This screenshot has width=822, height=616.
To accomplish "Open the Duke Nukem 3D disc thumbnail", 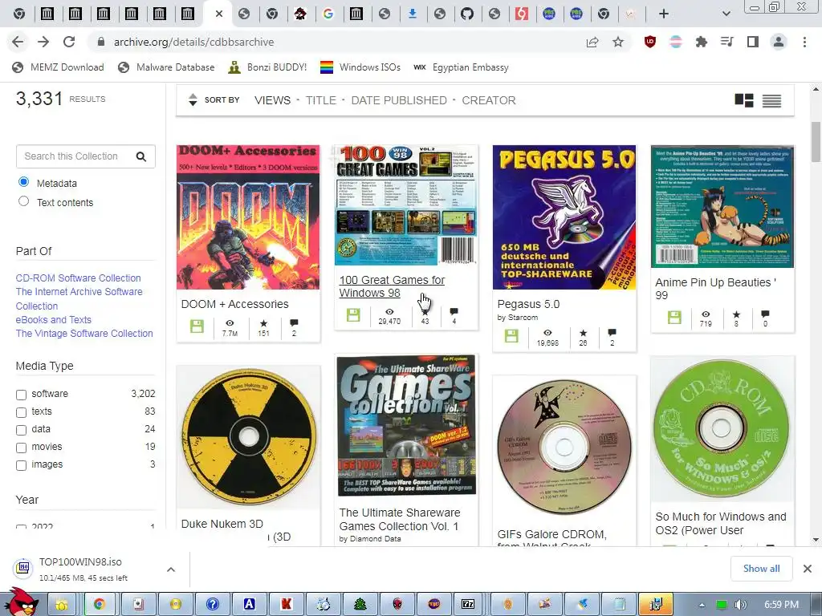I will [248, 436].
